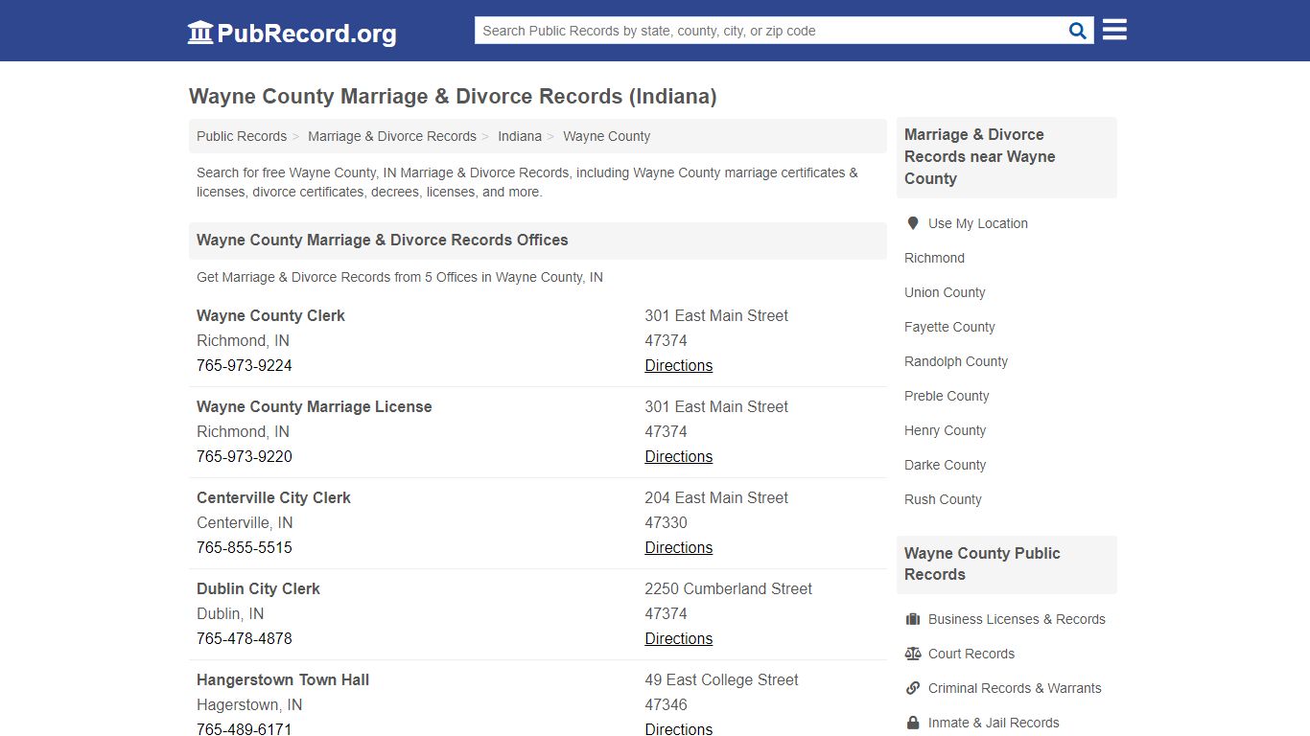Select Rush County link
1310x736 pixels.
coord(943,499)
